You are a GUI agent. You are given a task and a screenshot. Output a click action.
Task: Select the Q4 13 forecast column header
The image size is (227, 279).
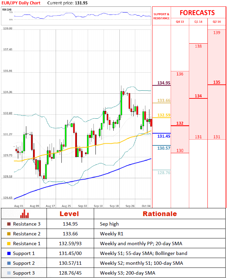pyautogui.click(x=180, y=21)
